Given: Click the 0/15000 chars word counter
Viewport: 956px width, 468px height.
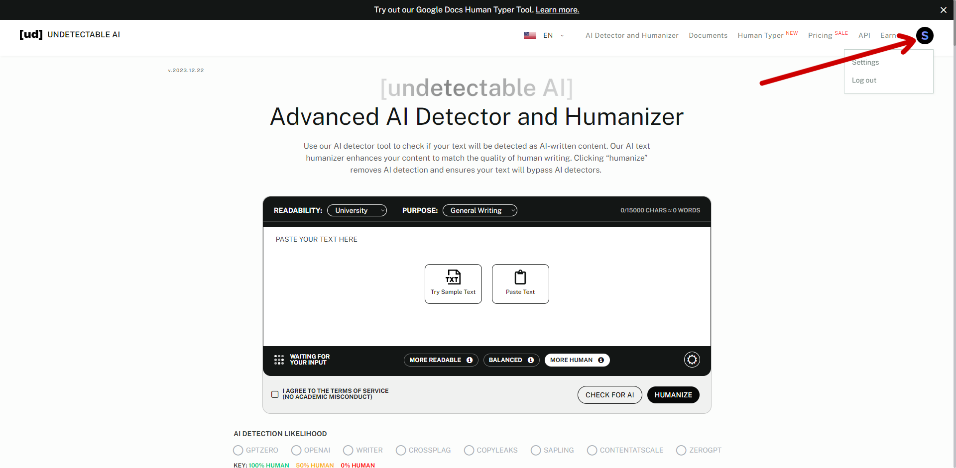Looking at the screenshot, I should tap(660, 210).
